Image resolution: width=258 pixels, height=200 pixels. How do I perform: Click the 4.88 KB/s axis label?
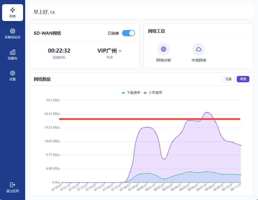point(53,169)
